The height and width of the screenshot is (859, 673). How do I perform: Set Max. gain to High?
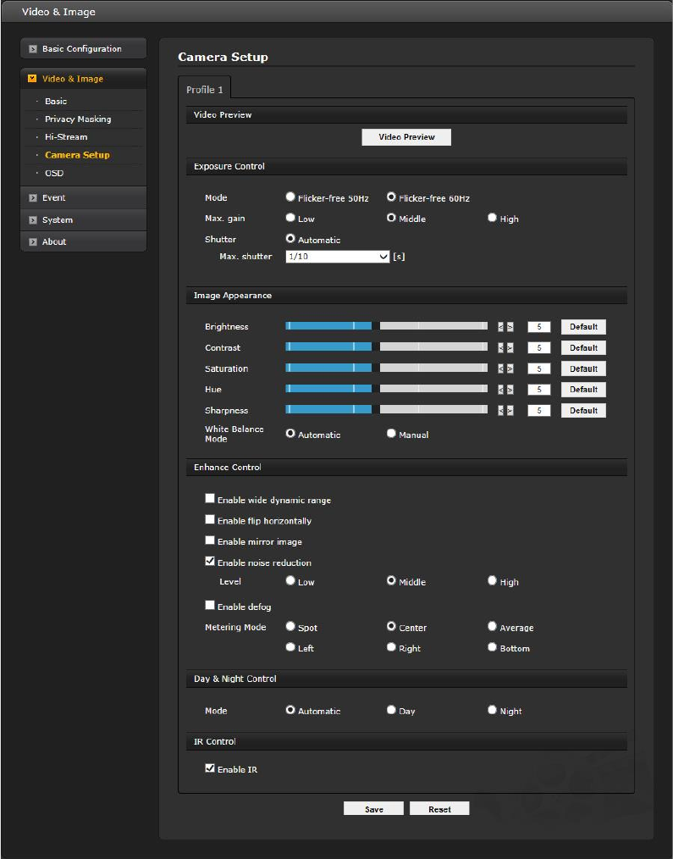492,218
